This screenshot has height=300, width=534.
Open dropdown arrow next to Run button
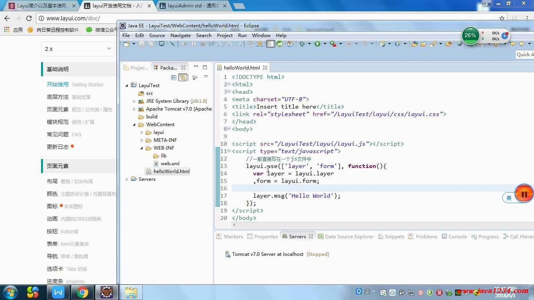(x=325, y=44)
